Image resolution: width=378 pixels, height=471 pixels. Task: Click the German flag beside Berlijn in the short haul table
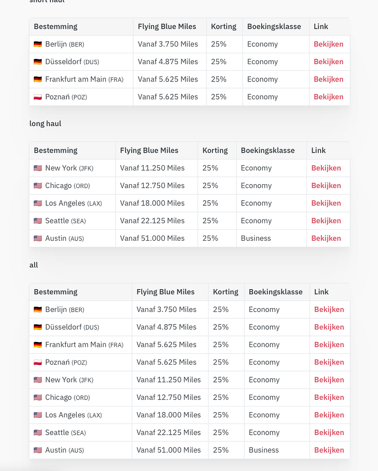point(38,44)
